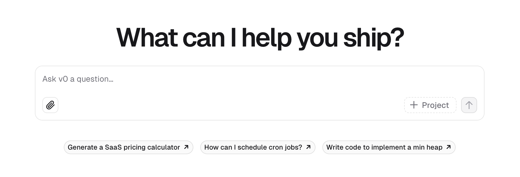Click the word "ship?" in the heading
520x177 pixels.
tap(374, 38)
